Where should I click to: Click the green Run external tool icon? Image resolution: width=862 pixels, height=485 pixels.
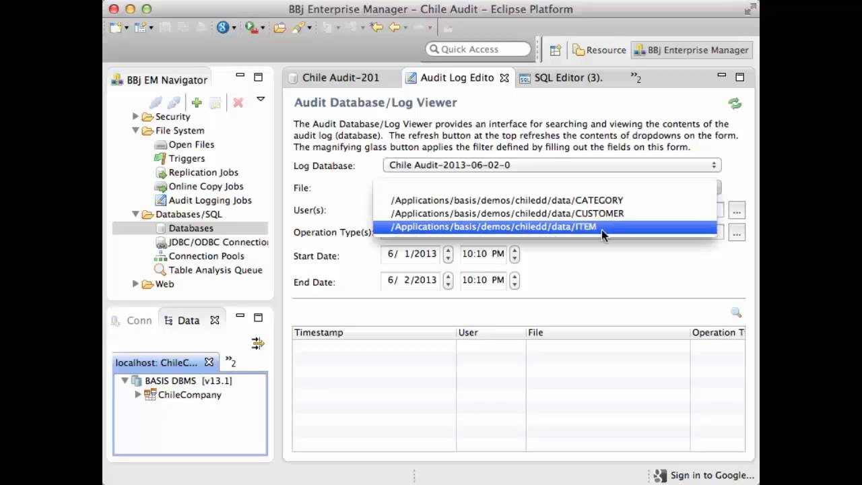251,28
